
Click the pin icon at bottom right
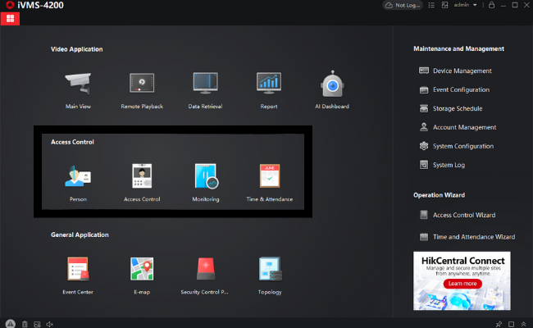pyautogui.click(x=499, y=324)
